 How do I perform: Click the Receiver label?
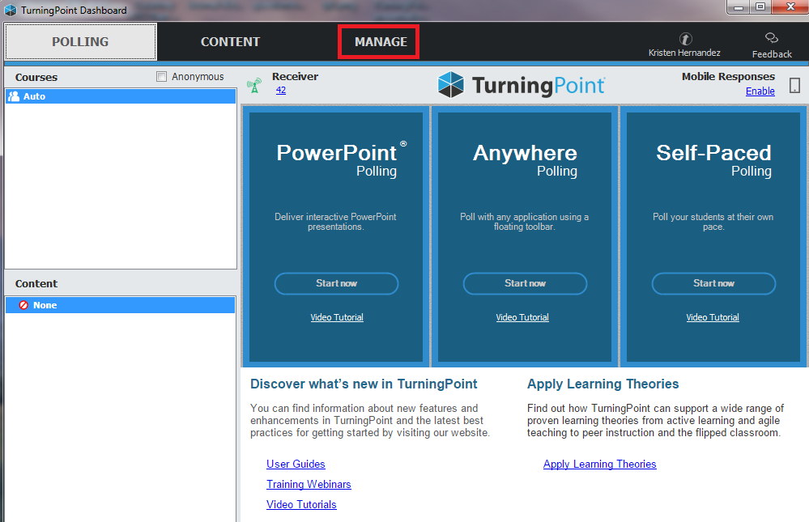point(295,76)
